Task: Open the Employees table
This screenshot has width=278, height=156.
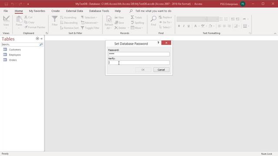Action: click(15, 55)
